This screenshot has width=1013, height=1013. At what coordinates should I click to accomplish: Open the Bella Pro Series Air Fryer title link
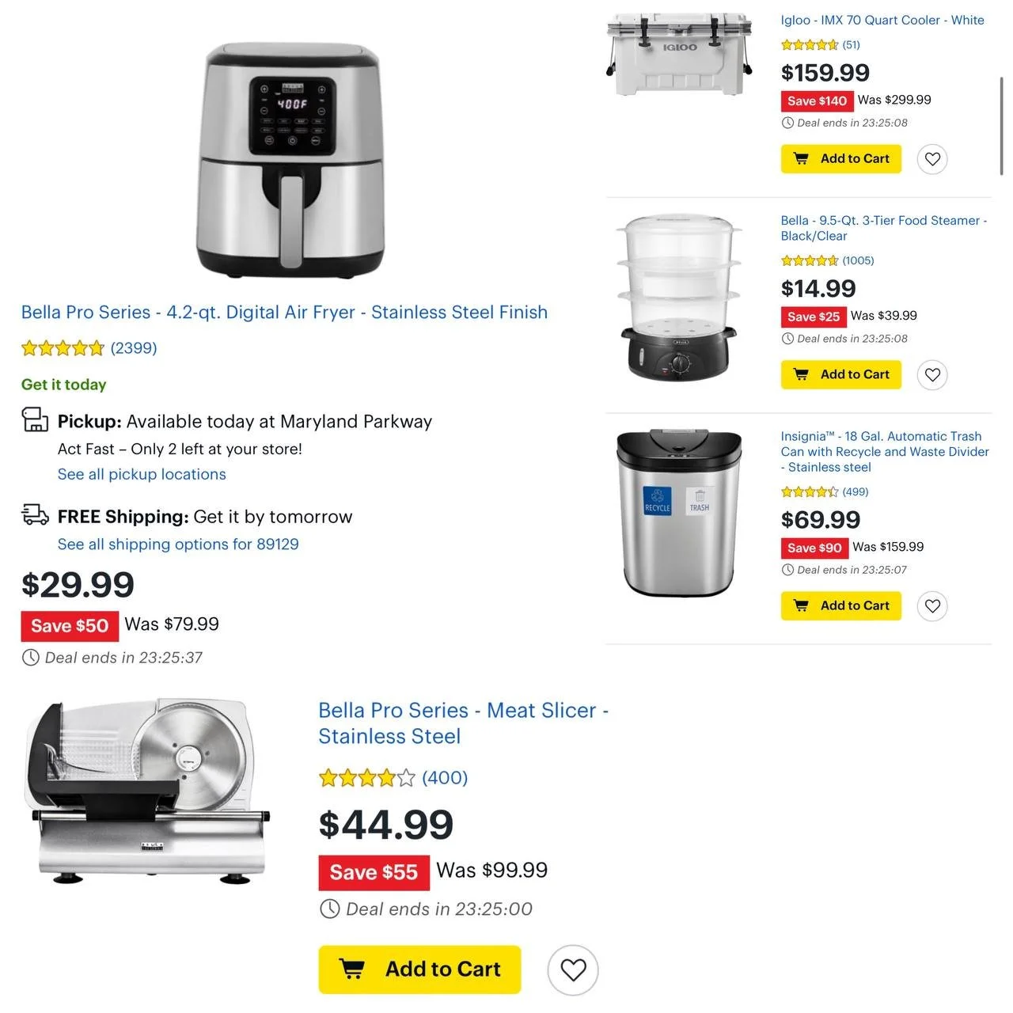[x=284, y=313]
